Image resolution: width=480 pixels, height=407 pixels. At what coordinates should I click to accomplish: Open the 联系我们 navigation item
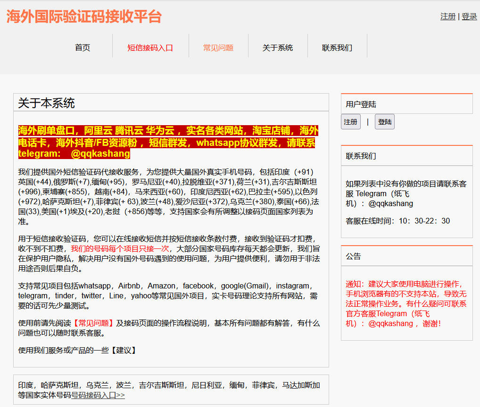(x=337, y=48)
